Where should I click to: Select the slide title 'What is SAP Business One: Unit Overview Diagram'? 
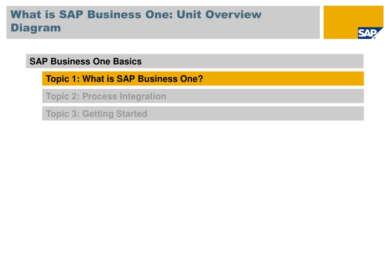coord(136,21)
